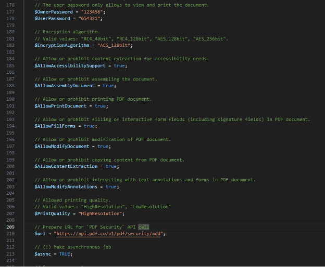Click line number 177 in the gutter

(10, 12)
